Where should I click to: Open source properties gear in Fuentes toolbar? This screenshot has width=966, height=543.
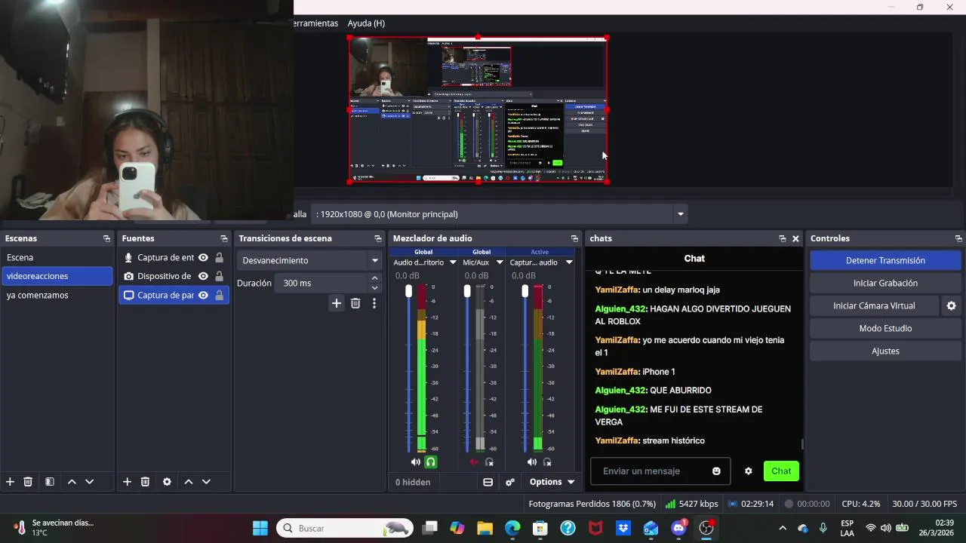coord(167,482)
